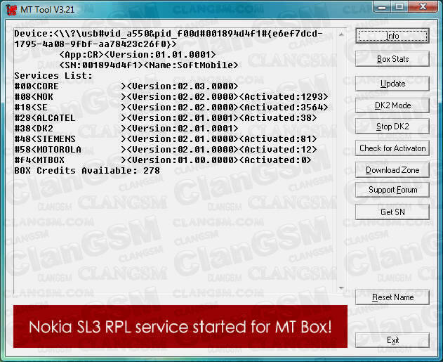Click the <Activated:38> value
The height and width of the screenshot is (362, 443).
pyautogui.click(x=278, y=117)
